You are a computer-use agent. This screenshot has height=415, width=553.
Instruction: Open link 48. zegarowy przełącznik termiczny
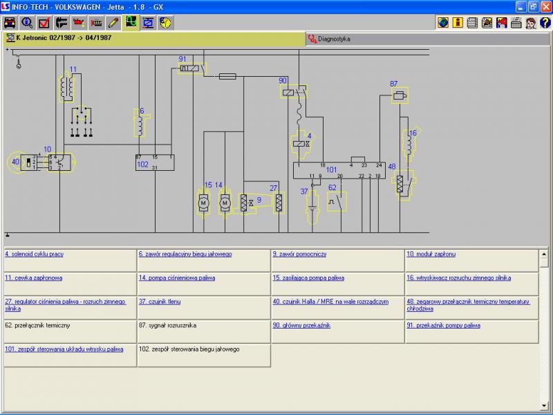point(468,305)
